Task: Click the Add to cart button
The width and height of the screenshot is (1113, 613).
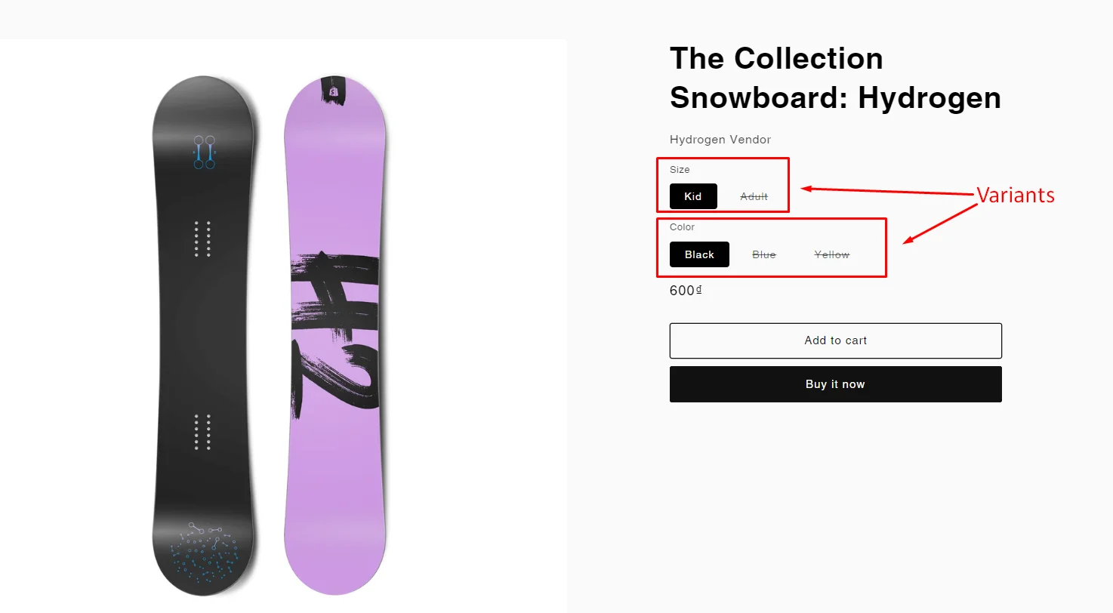Action: click(835, 340)
